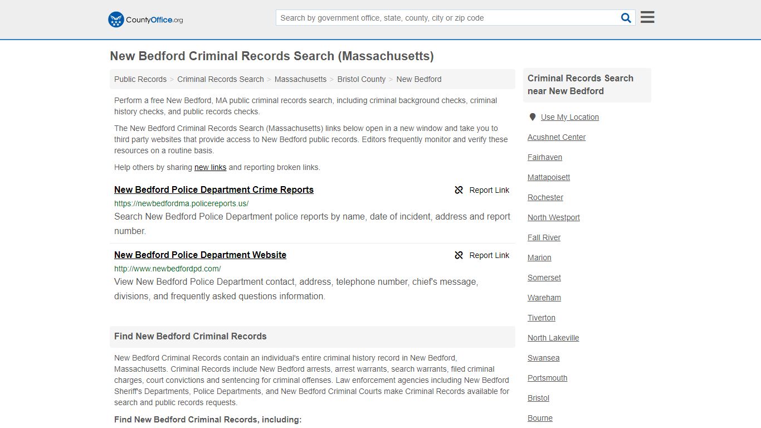Open North Lakeville link
This screenshot has width=761, height=428.
click(x=553, y=338)
